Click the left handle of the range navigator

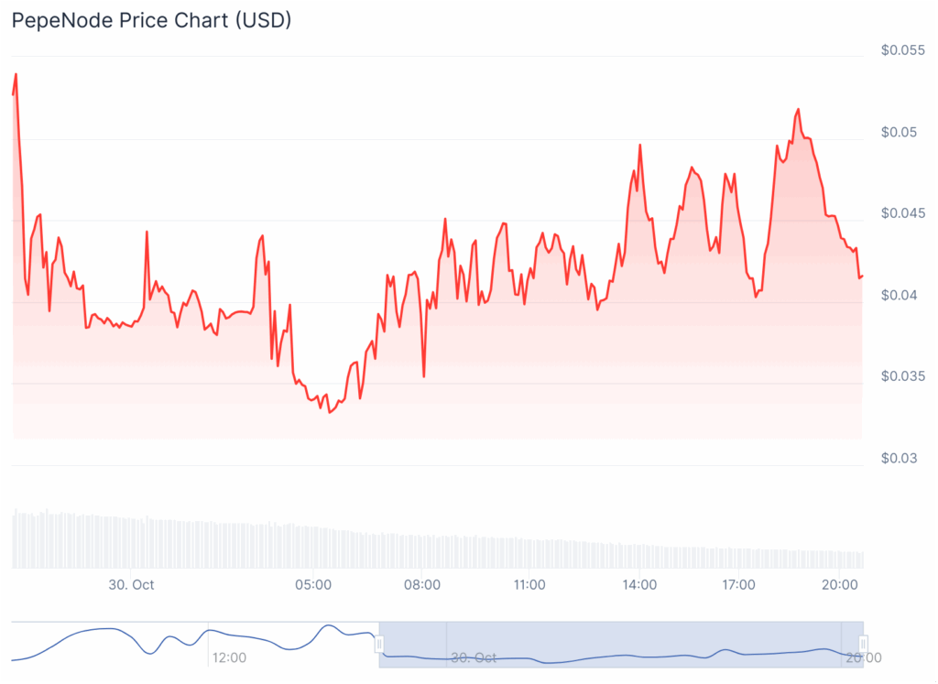click(x=378, y=645)
